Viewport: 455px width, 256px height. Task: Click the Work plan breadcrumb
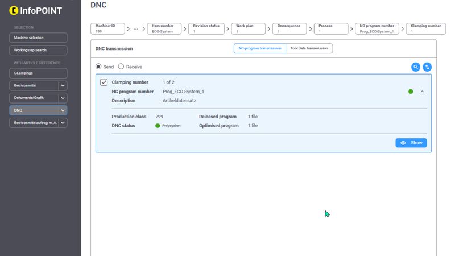pyautogui.click(x=249, y=29)
